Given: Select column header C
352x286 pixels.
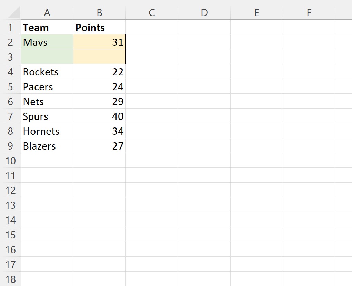Looking at the screenshot, I should click(152, 12).
